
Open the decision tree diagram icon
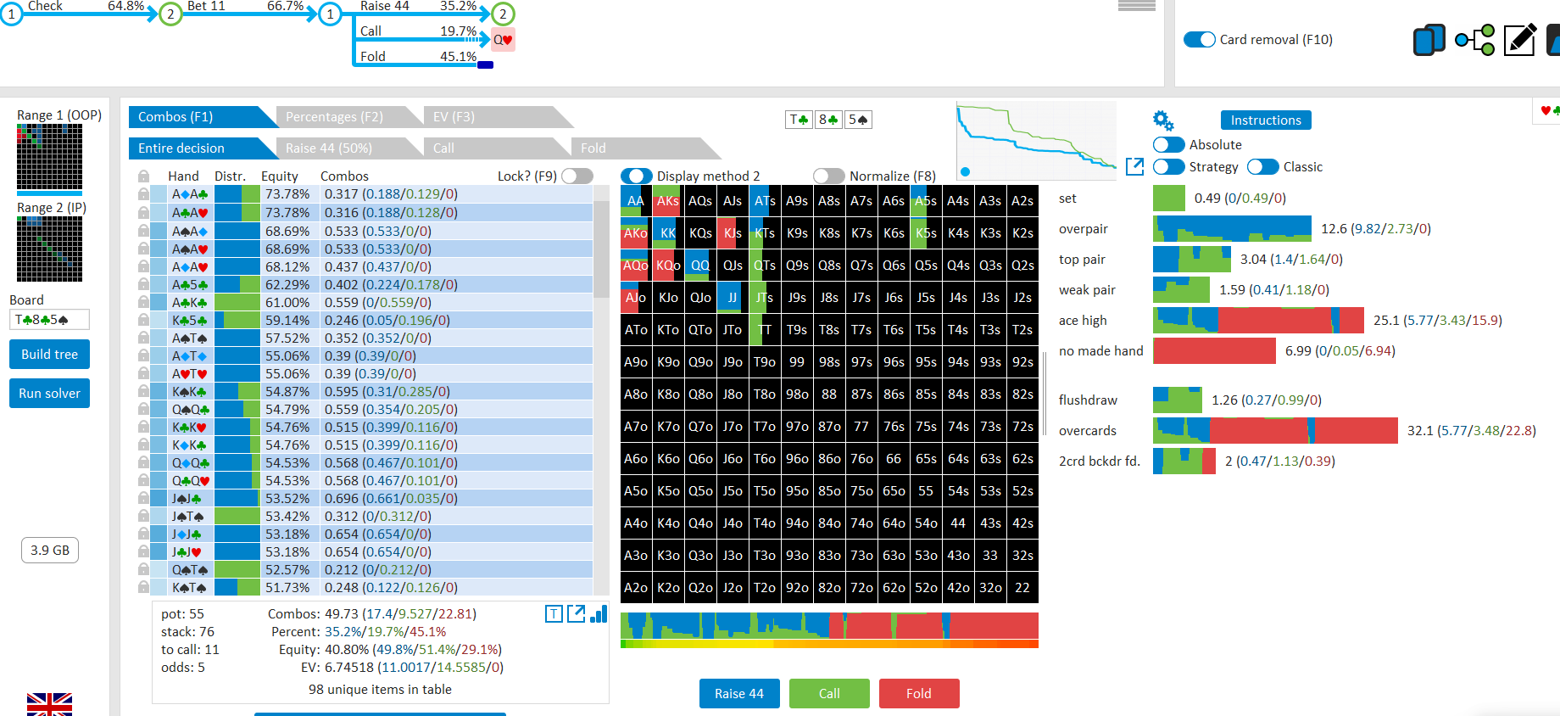pos(1474,40)
